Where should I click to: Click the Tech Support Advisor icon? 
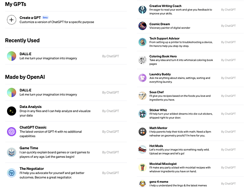pyautogui.click(x=142, y=42)
